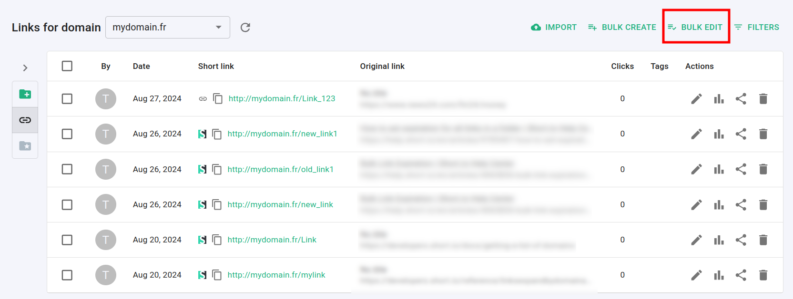Image resolution: width=793 pixels, height=299 pixels.
Task: Tick the checkbox for the mylink row
Action: pos(67,275)
